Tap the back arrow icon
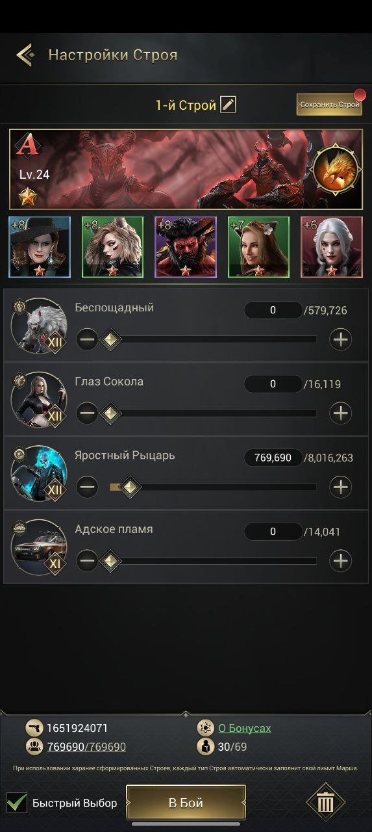This screenshot has width=372, height=832. [25, 55]
